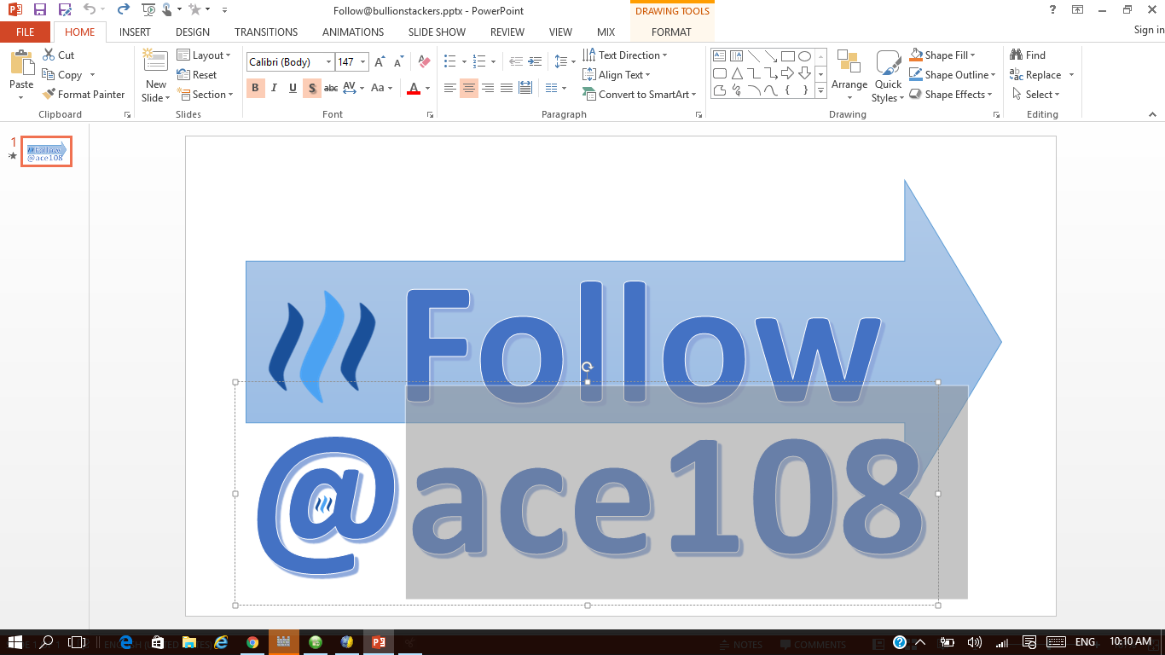Insert a Text Box from the shapes gallery
Screen dimensions: 1165x655
tap(719, 56)
